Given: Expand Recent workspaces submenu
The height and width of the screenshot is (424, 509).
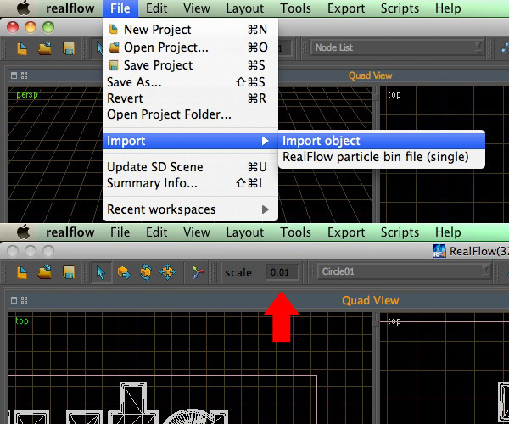Looking at the screenshot, I should pyautogui.click(x=265, y=209).
